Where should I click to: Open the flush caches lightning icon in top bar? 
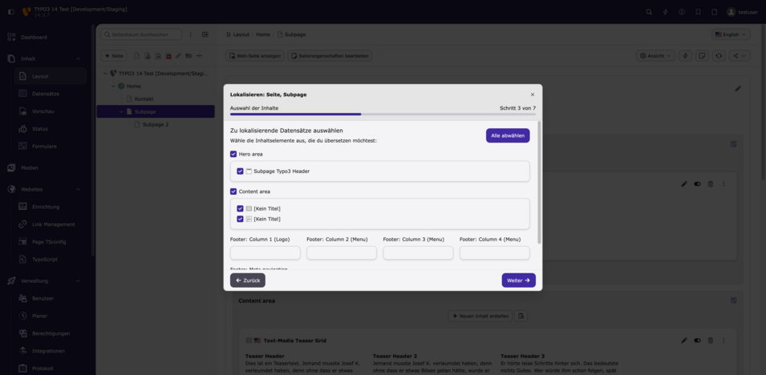pos(666,12)
